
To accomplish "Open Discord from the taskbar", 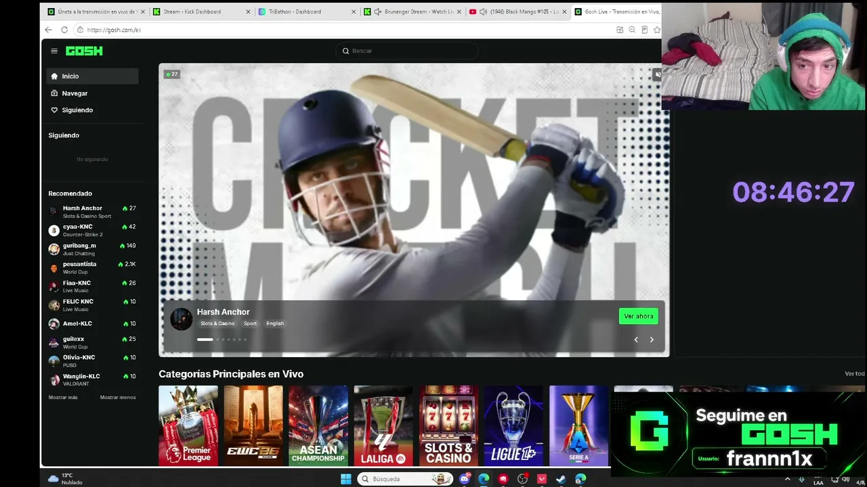I will (464, 479).
